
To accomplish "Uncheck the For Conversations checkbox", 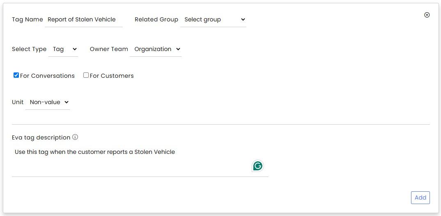I will (x=16, y=75).
